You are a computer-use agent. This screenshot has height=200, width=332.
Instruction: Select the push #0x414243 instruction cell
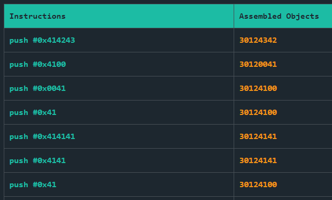pos(119,40)
